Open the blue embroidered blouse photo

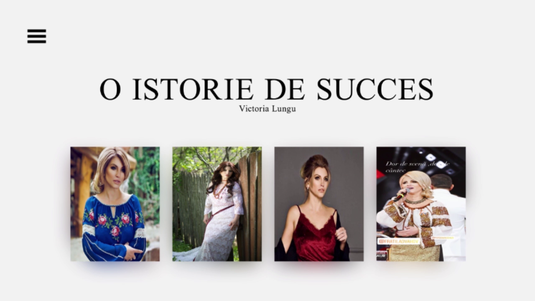coord(115,204)
